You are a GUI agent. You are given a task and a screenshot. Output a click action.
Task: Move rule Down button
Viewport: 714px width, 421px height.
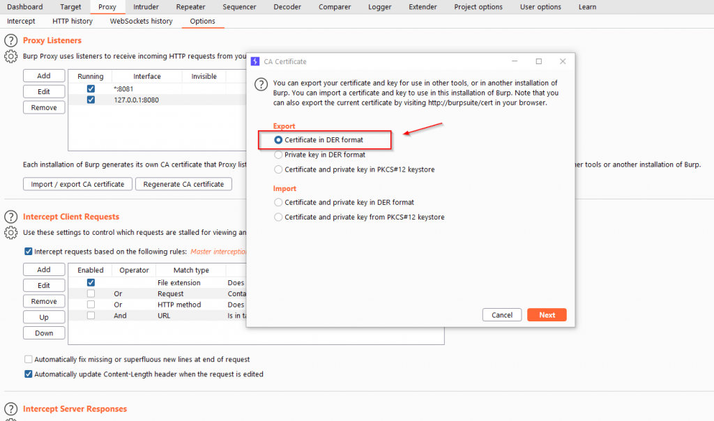[44, 333]
